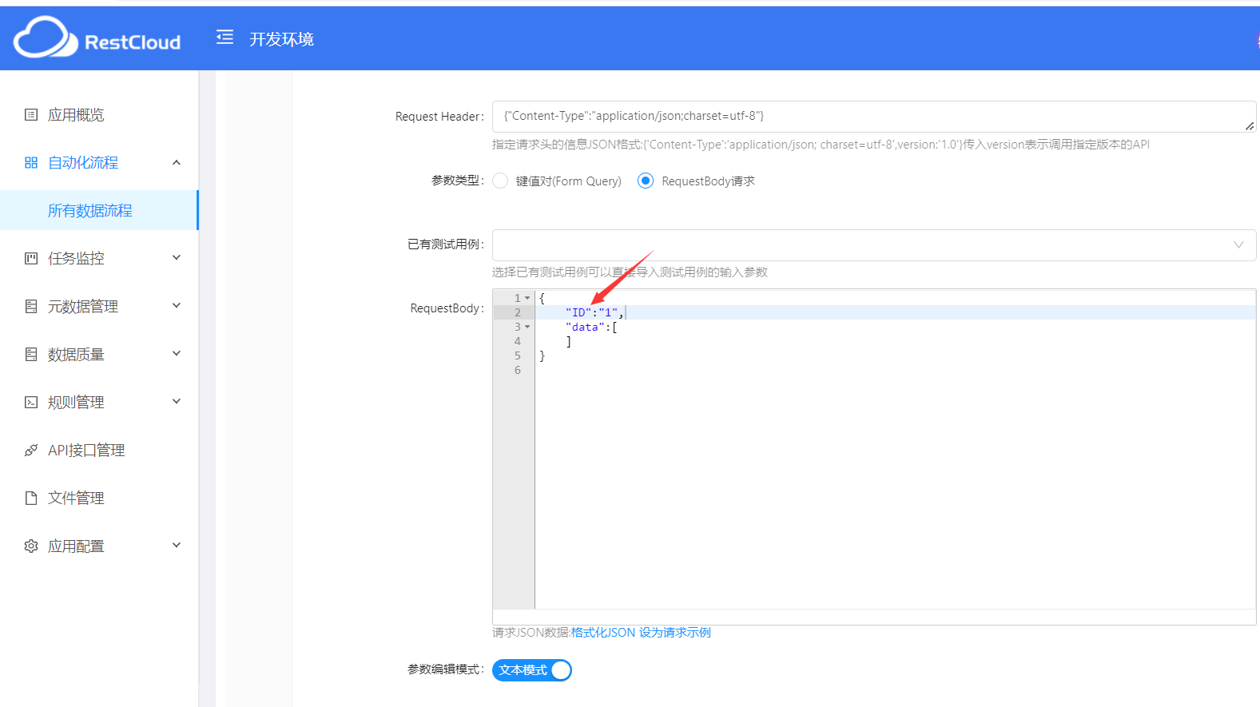Click into the Request Header field
Image resolution: width=1260 pixels, height=707 pixels.
874,117
